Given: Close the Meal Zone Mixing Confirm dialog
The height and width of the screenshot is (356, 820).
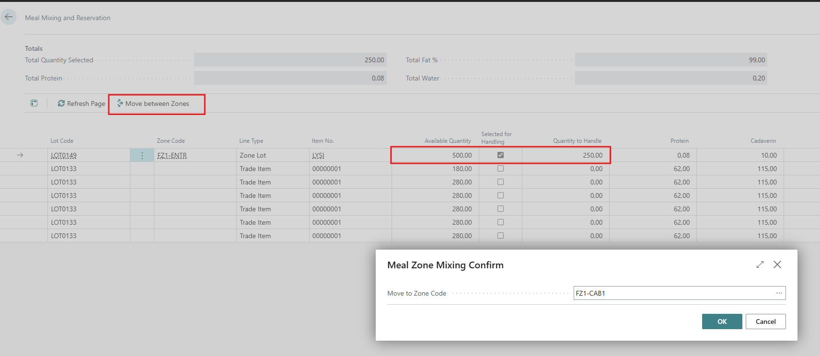Looking at the screenshot, I should click(777, 264).
